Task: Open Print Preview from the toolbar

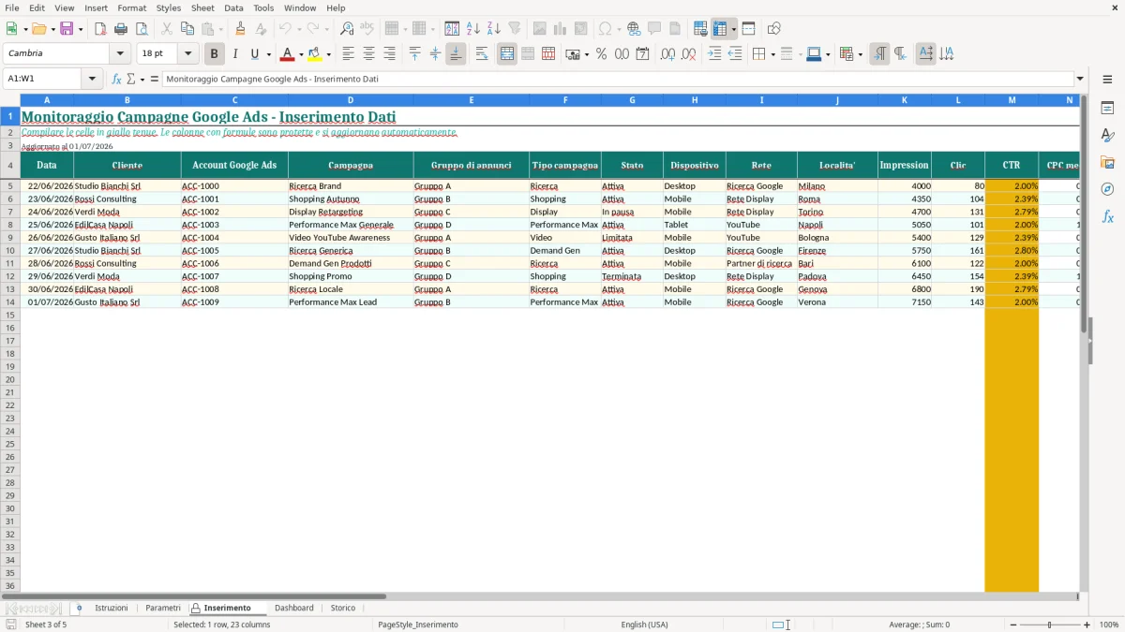Action: [x=142, y=29]
